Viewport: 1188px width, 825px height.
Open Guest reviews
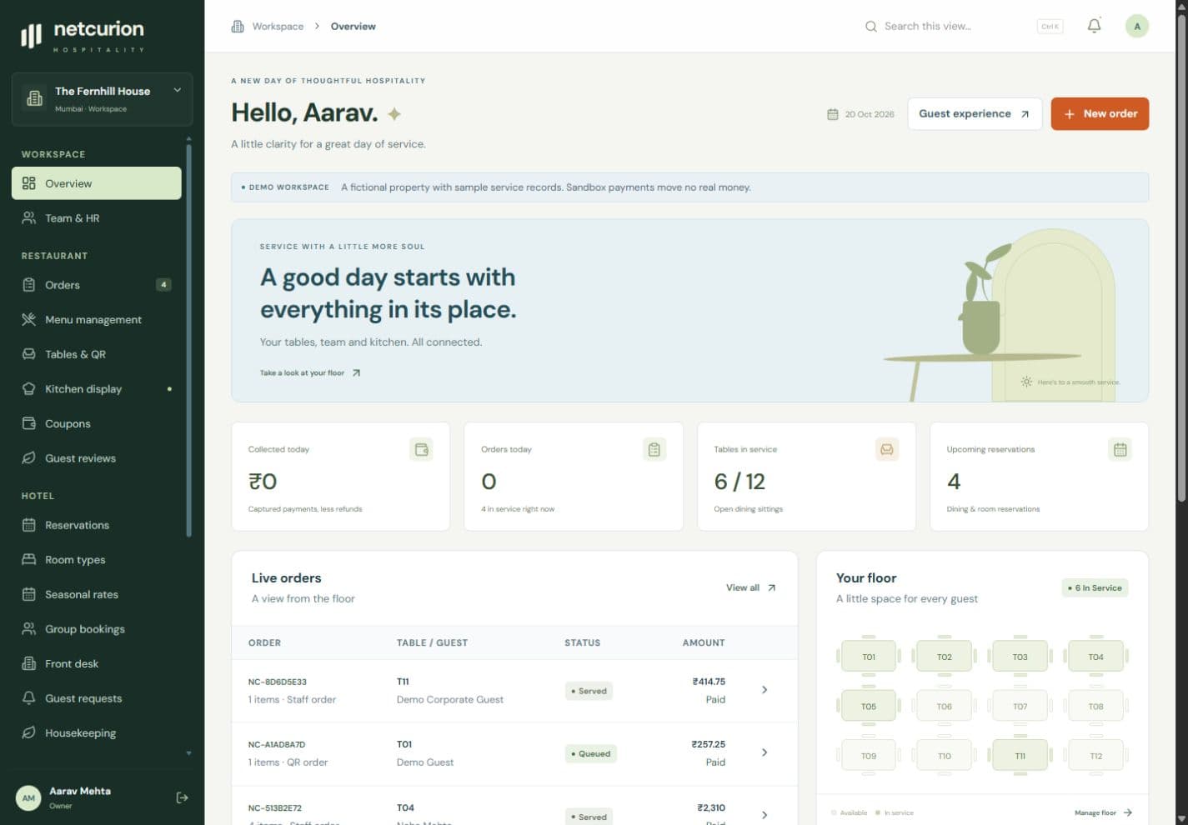[97, 458]
